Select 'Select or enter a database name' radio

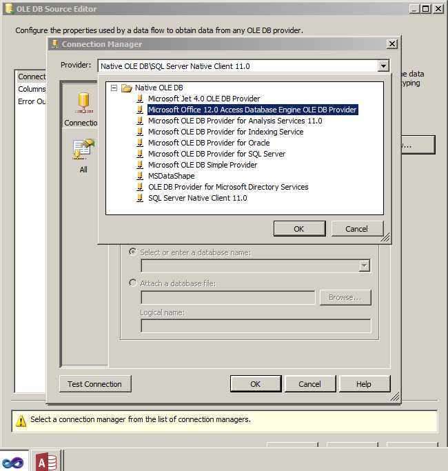tap(132, 252)
